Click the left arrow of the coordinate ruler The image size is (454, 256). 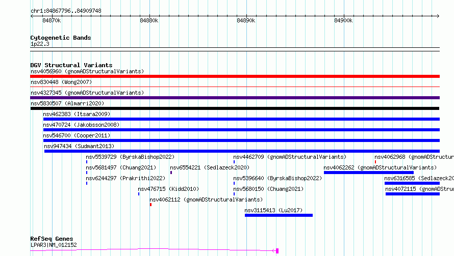pos(32,16)
